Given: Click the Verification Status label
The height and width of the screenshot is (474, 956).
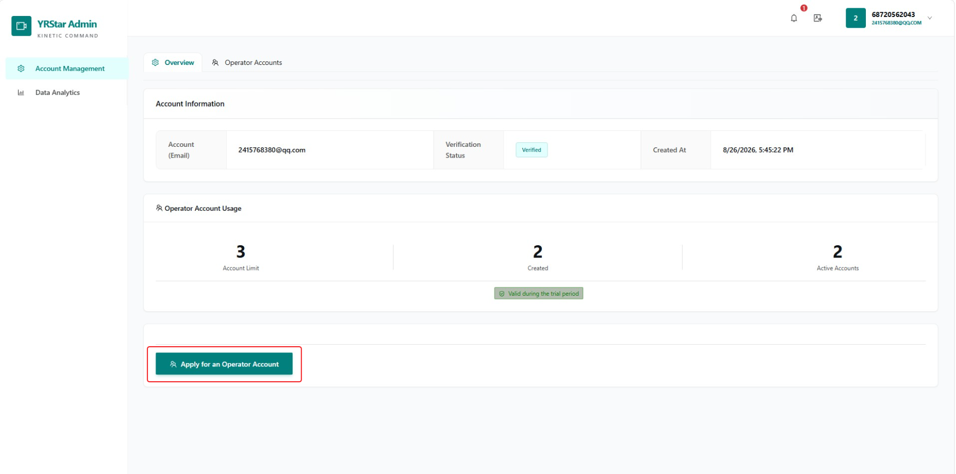Looking at the screenshot, I should pos(463,150).
